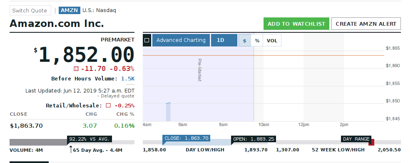This screenshot has width=413, height=163.
Task: Click Add to Watchlist button
Action: pyautogui.click(x=296, y=24)
